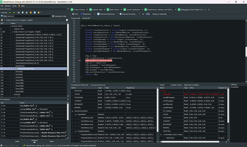247x147 pixels.
Task: Click the home icon beside Colour Pass #1
Action: pos(2,20)
